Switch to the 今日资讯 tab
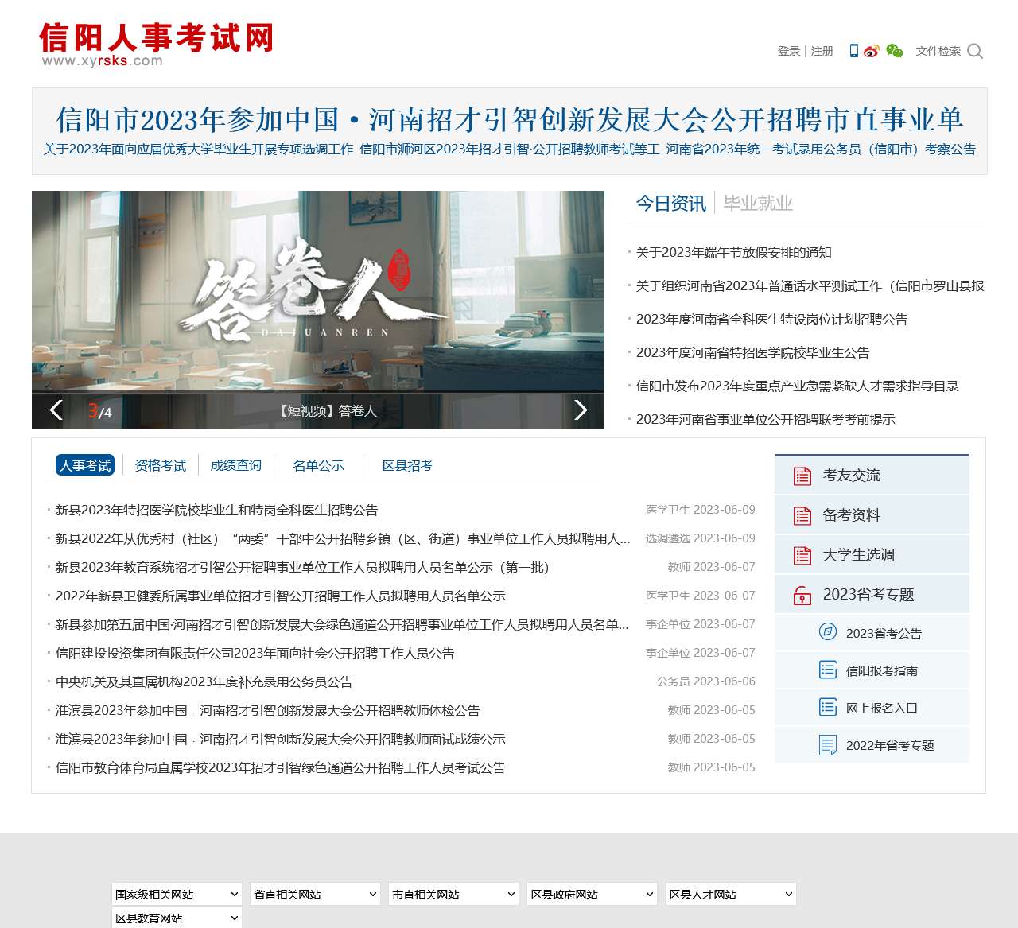 pyautogui.click(x=670, y=204)
